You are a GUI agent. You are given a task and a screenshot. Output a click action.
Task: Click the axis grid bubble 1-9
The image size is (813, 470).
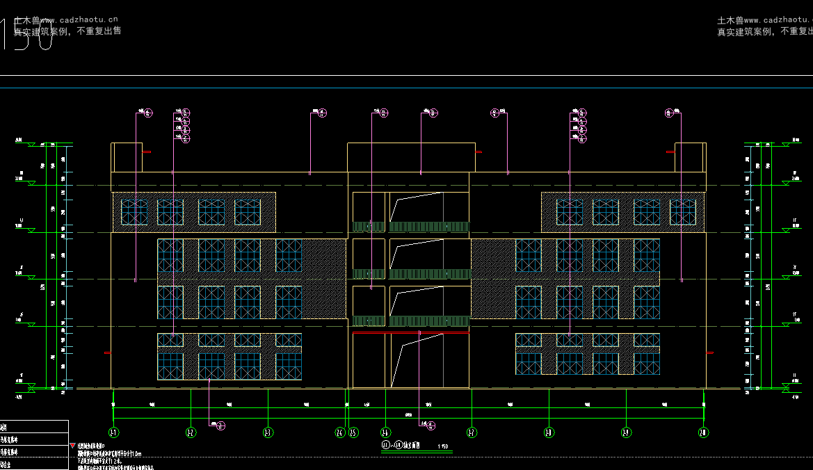(x=627, y=432)
